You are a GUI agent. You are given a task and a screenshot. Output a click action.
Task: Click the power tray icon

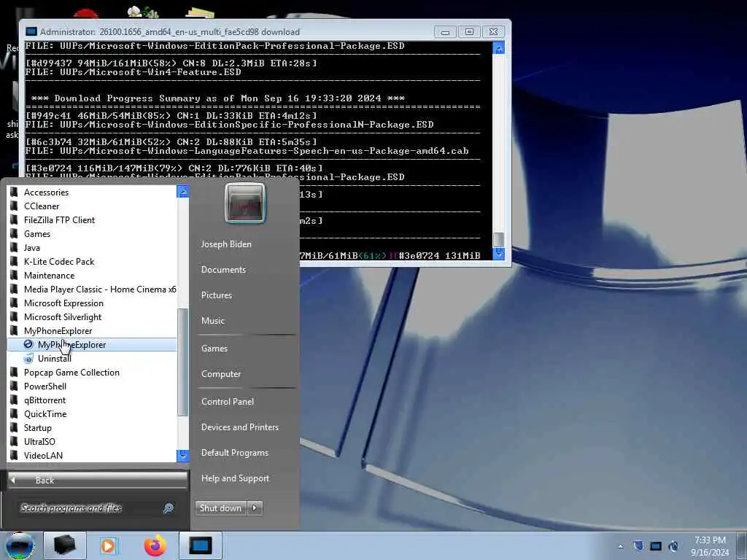pos(673,546)
